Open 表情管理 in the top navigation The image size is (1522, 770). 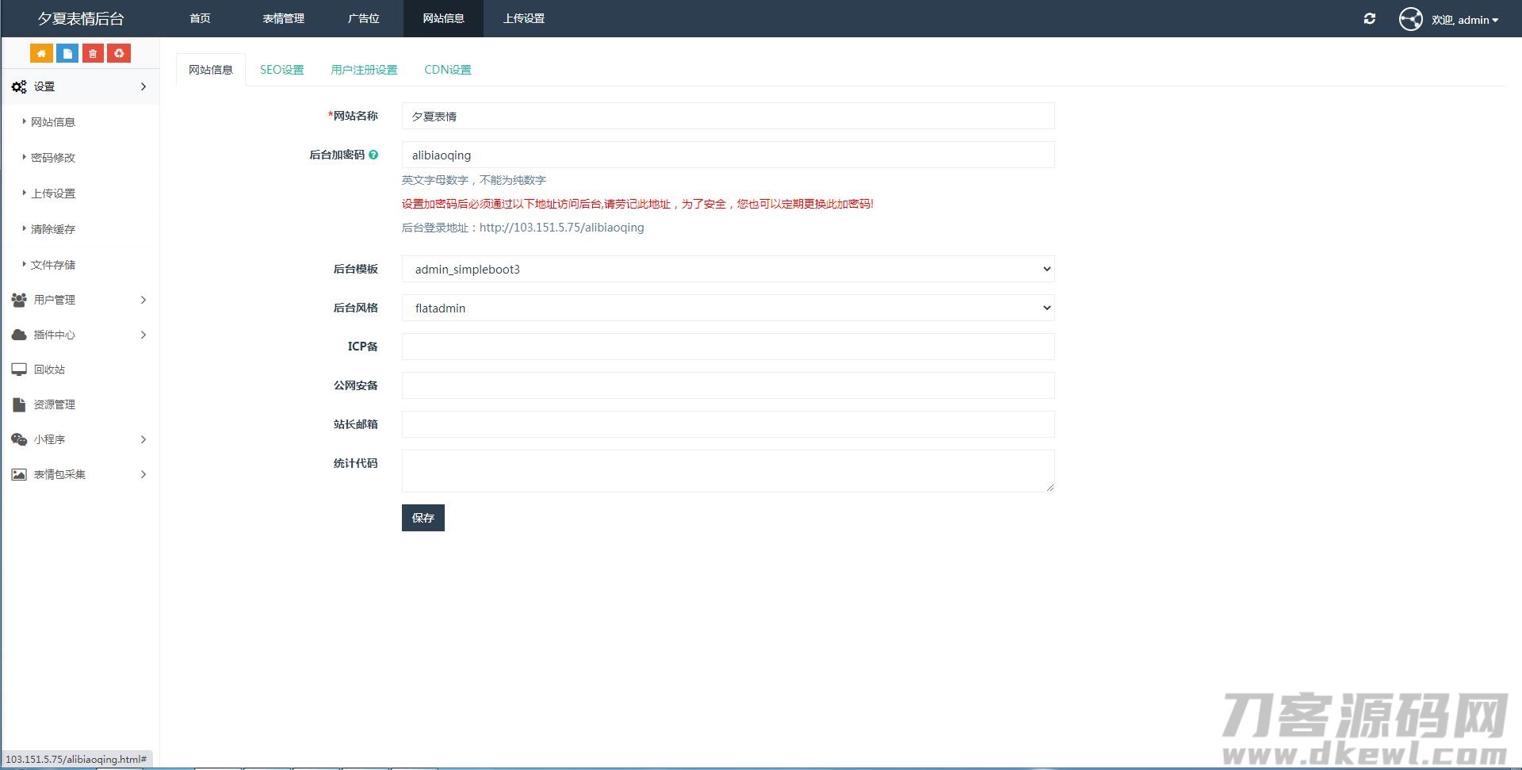(283, 18)
